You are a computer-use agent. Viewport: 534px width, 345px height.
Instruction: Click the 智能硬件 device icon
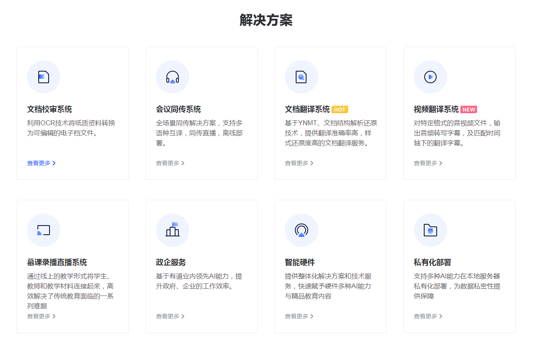[x=302, y=230]
